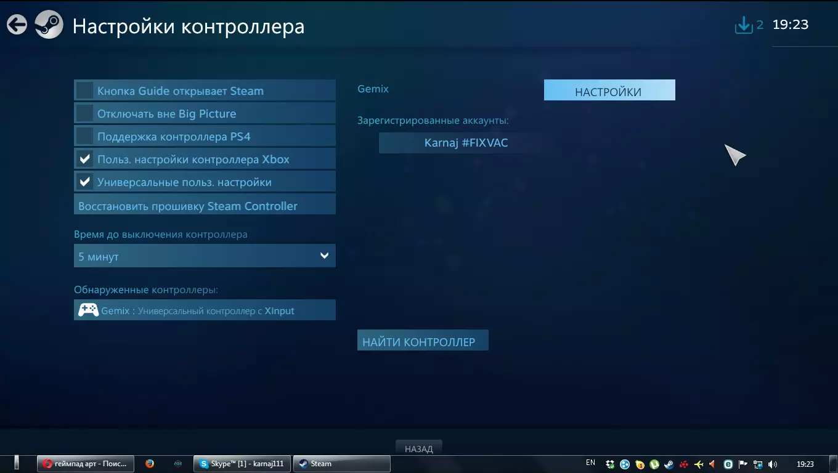Click the orange speaker tray icon
Viewport: 838px width, 473px height.
713,464
